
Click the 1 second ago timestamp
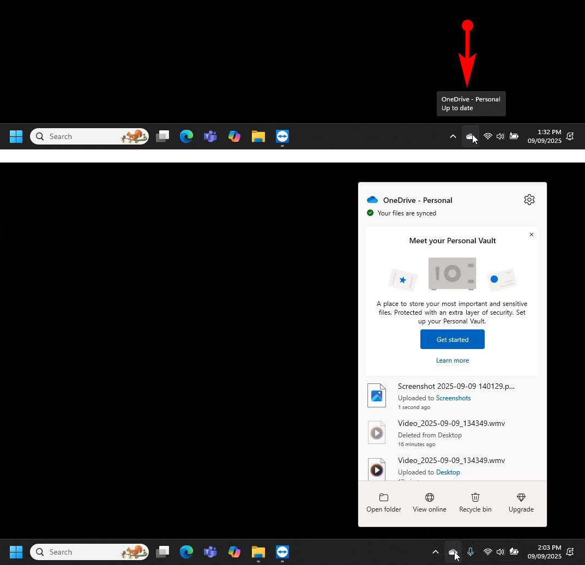(x=414, y=407)
